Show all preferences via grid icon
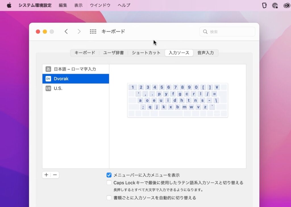Viewport: 291px width, 207px height. [x=93, y=31]
